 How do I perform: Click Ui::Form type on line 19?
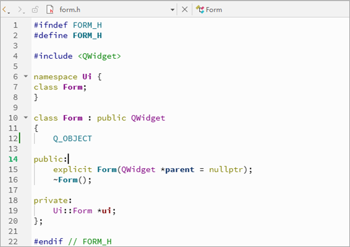(72, 211)
